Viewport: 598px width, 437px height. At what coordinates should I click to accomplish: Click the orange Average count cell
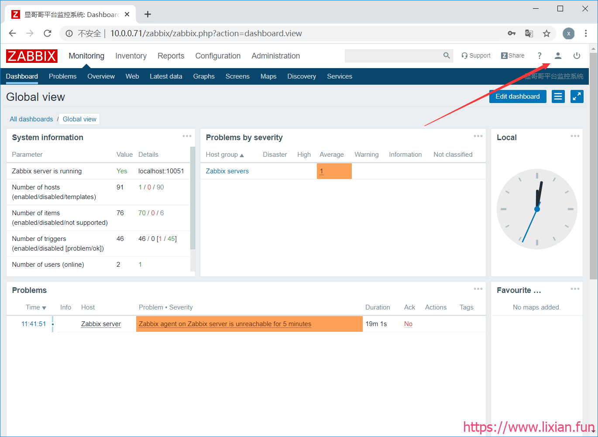[x=334, y=171]
